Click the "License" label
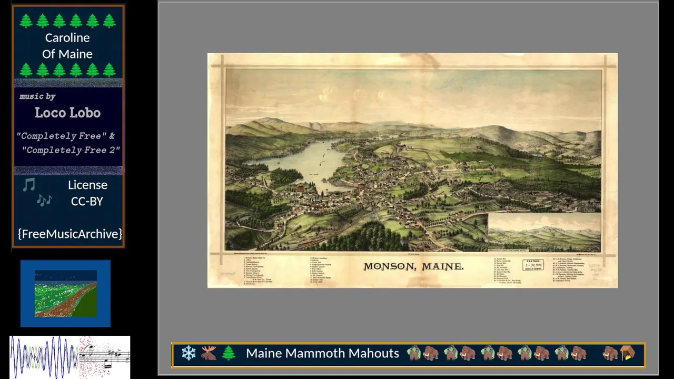This screenshot has width=674, height=379. coord(87,185)
